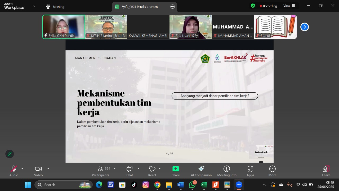
Task: Show next participants with blue arrow
Action: 305,27
